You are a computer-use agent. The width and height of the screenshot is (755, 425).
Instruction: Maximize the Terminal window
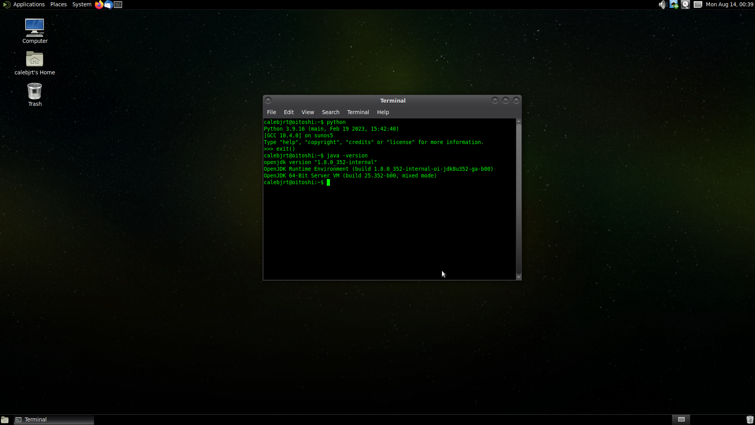coord(506,100)
